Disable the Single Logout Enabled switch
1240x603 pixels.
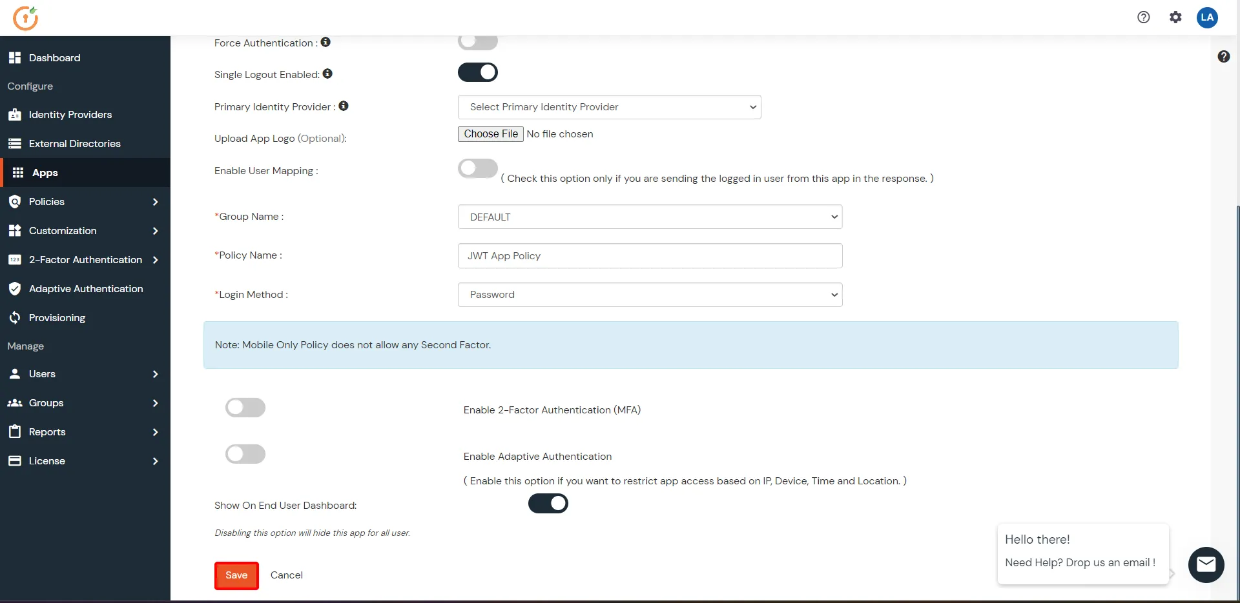tap(478, 72)
